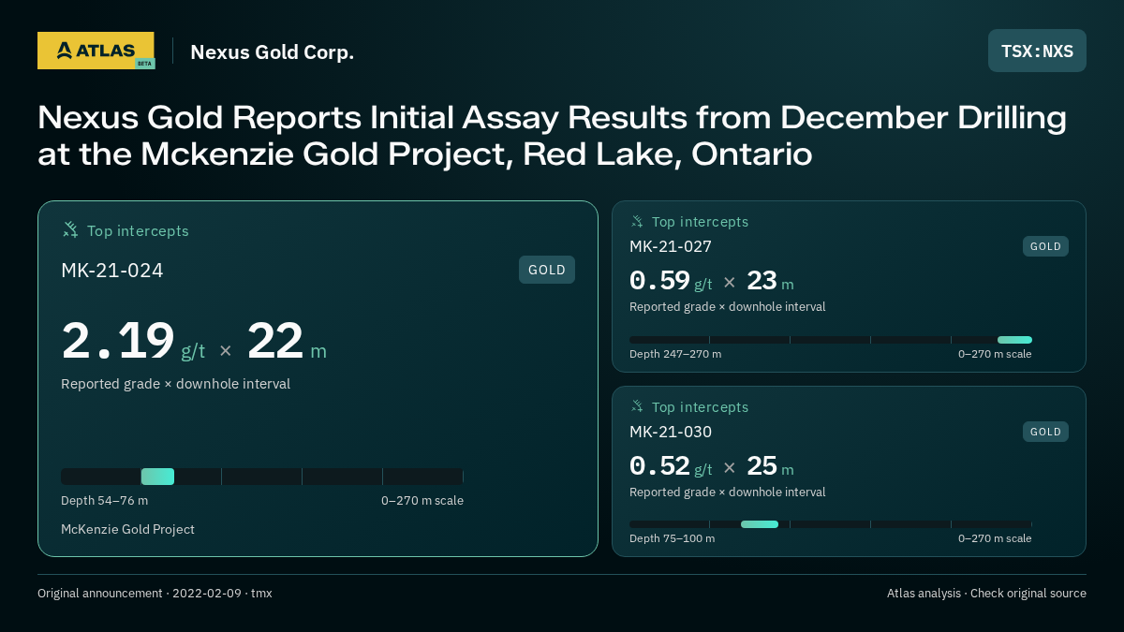The image size is (1124, 632).
Task: Click the highlighted depth segment for MK-21-027
Action: (x=1014, y=340)
